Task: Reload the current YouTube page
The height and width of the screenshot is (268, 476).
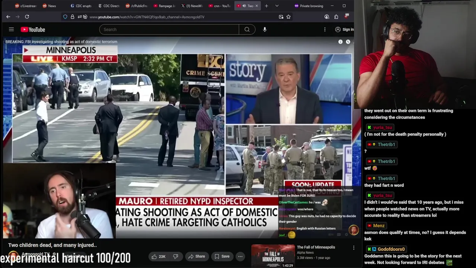Action: pyautogui.click(x=27, y=17)
